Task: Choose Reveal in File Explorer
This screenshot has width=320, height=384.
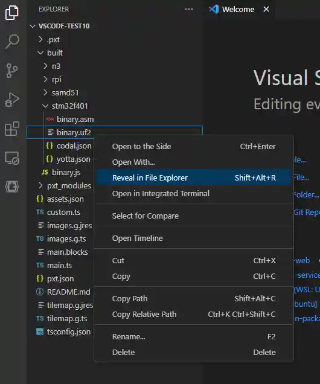Action: point(194,178)
